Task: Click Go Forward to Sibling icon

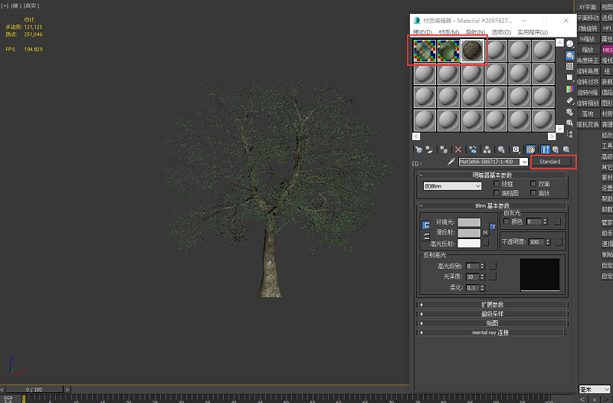Action: [x=566, y=149]
